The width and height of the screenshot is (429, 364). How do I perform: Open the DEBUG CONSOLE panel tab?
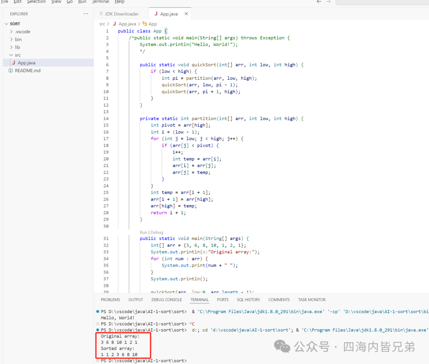166,299
